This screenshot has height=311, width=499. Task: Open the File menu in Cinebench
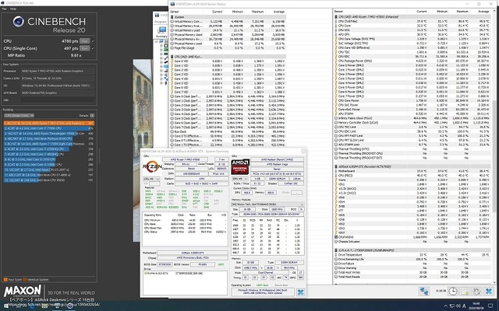(x=4, y=9)
